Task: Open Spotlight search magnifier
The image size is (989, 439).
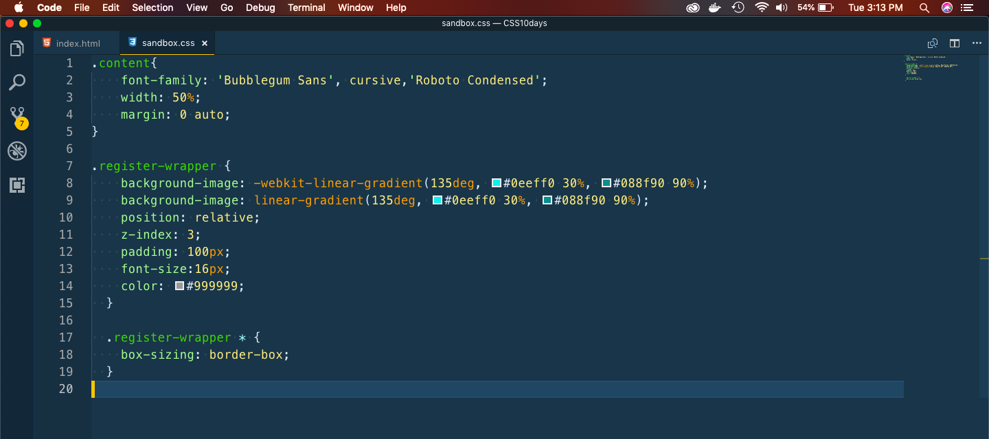Action: click(924, 8)
